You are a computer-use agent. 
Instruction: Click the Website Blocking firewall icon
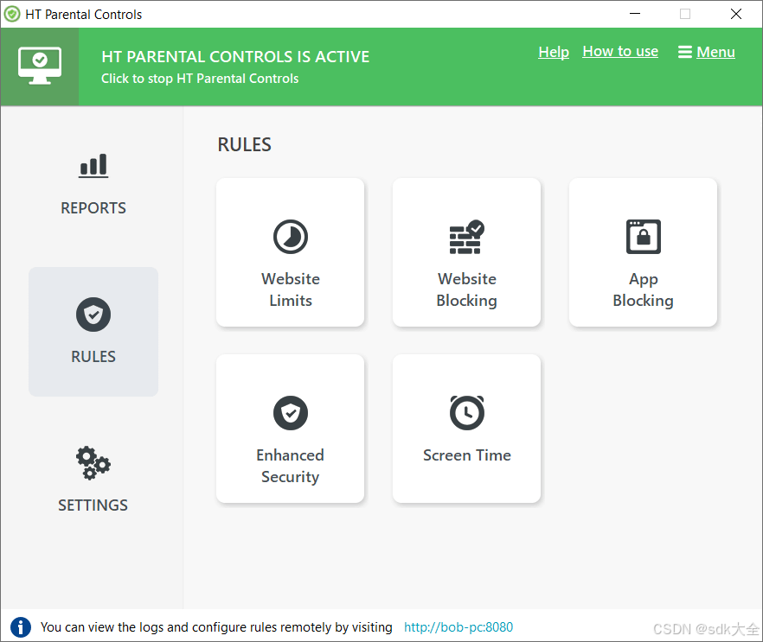[466, 237]
